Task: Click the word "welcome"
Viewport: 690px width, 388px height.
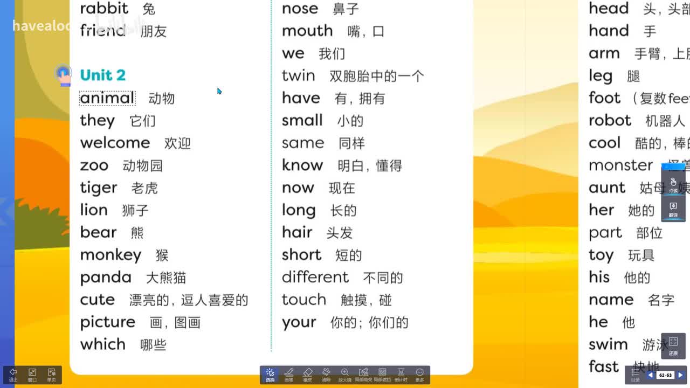Action: pyautogui.click(x=115, y=143)
